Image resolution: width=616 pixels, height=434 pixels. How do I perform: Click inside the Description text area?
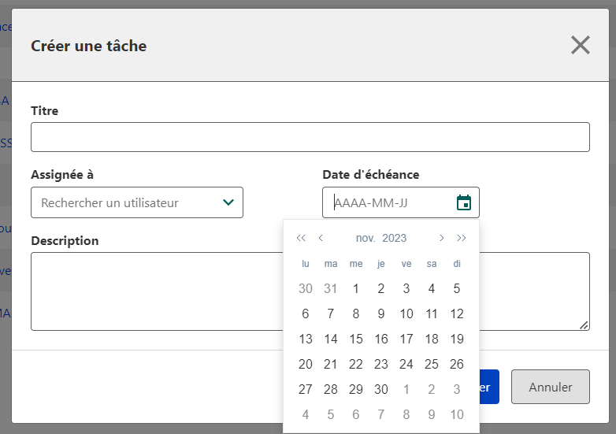(x=158, y=291)
